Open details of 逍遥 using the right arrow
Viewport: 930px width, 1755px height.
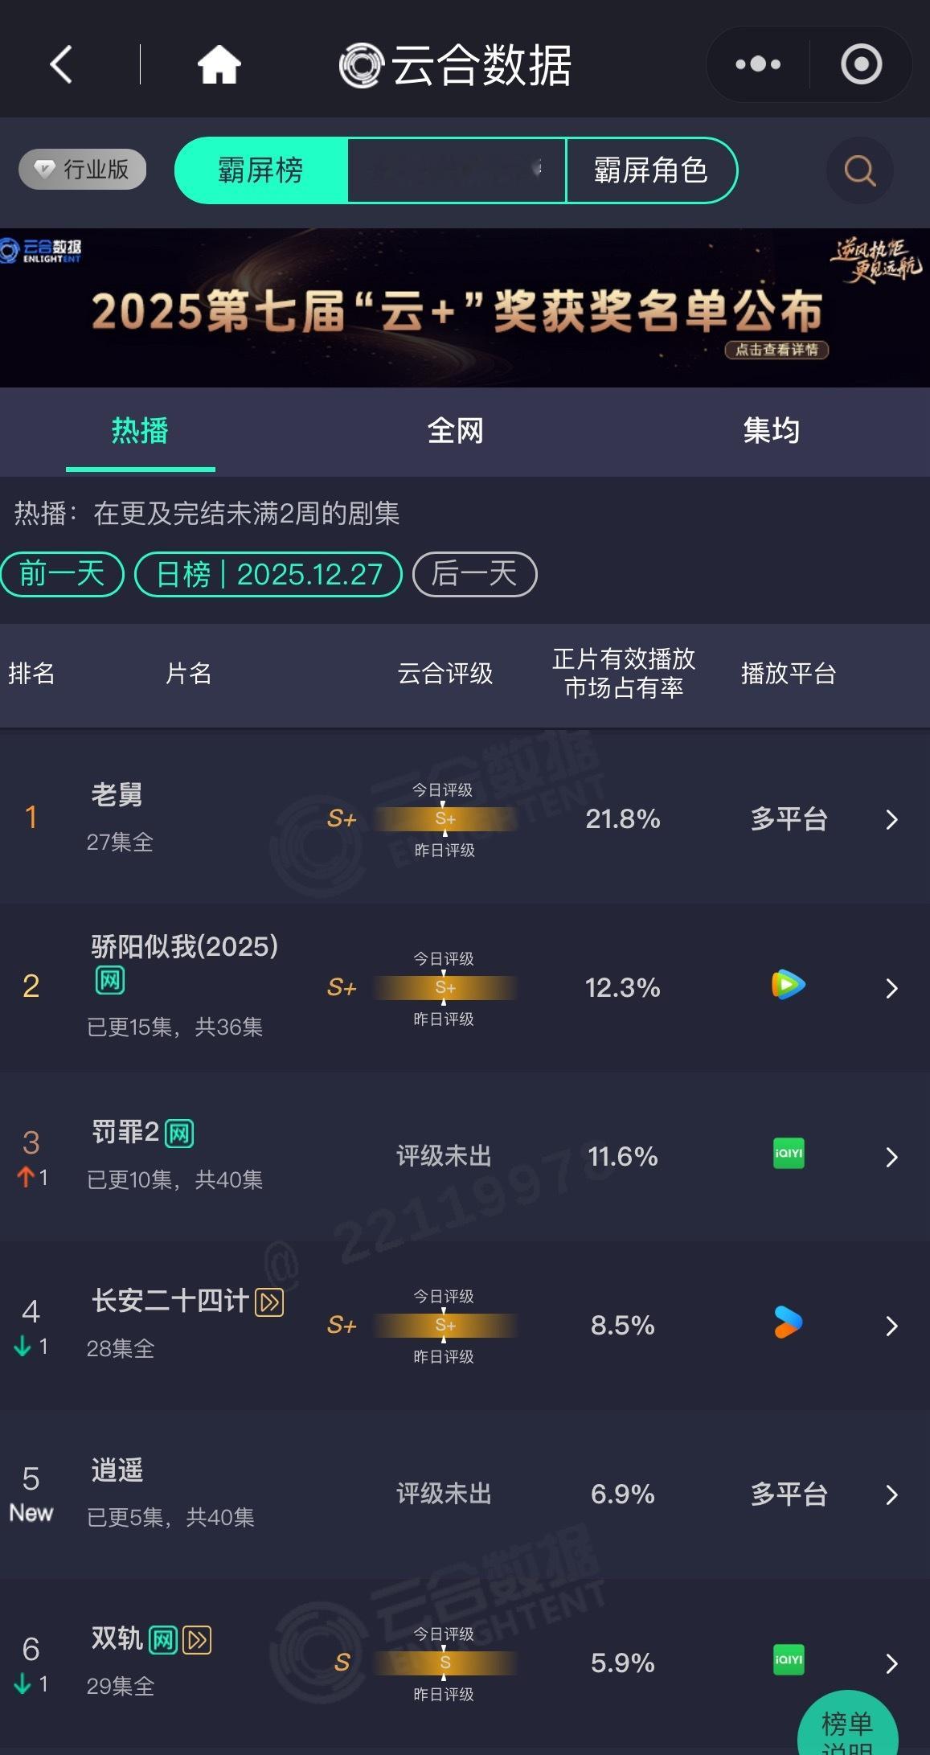[x=891, y=1495]
